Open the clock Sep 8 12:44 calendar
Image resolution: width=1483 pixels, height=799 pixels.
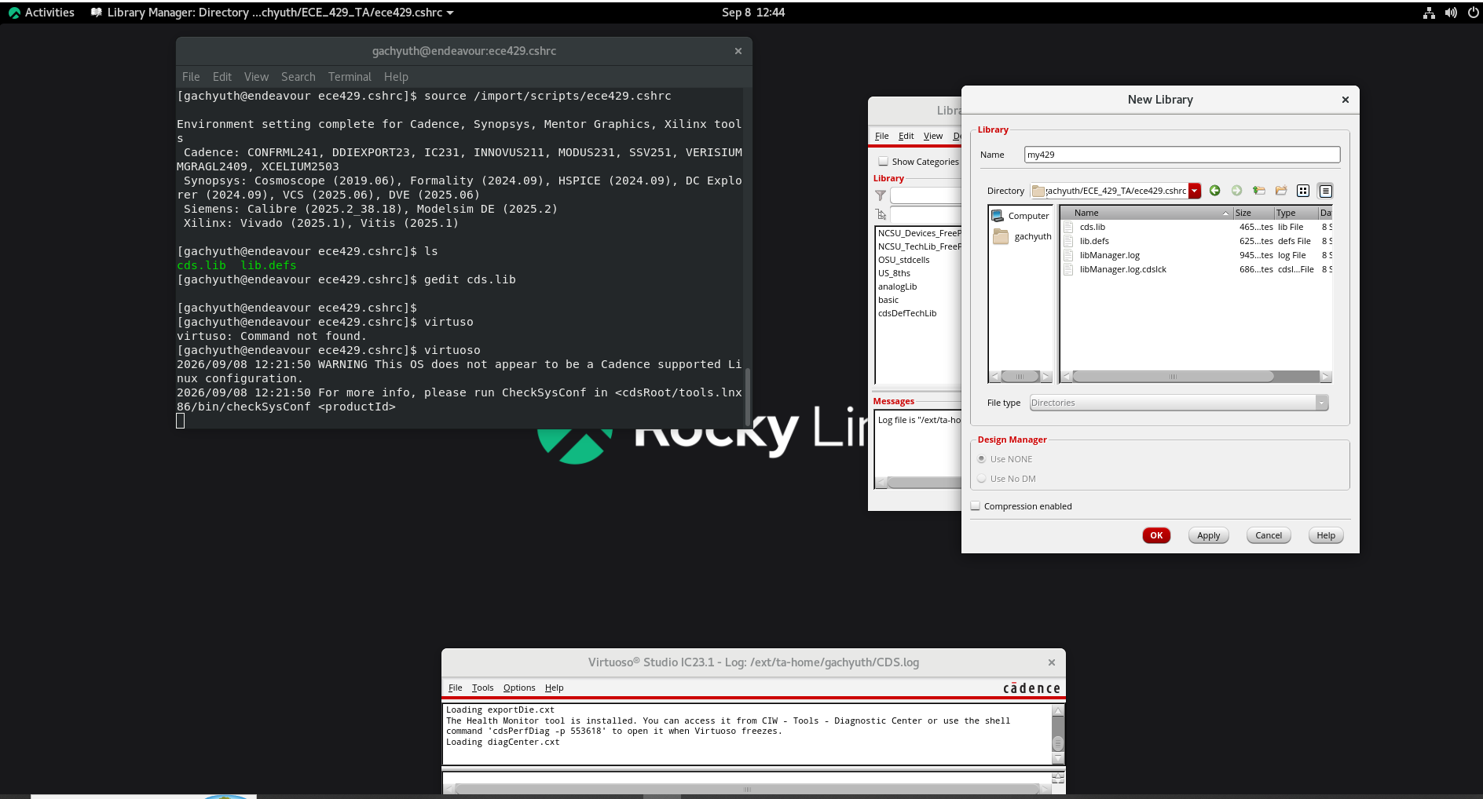(x=752, y=13)
